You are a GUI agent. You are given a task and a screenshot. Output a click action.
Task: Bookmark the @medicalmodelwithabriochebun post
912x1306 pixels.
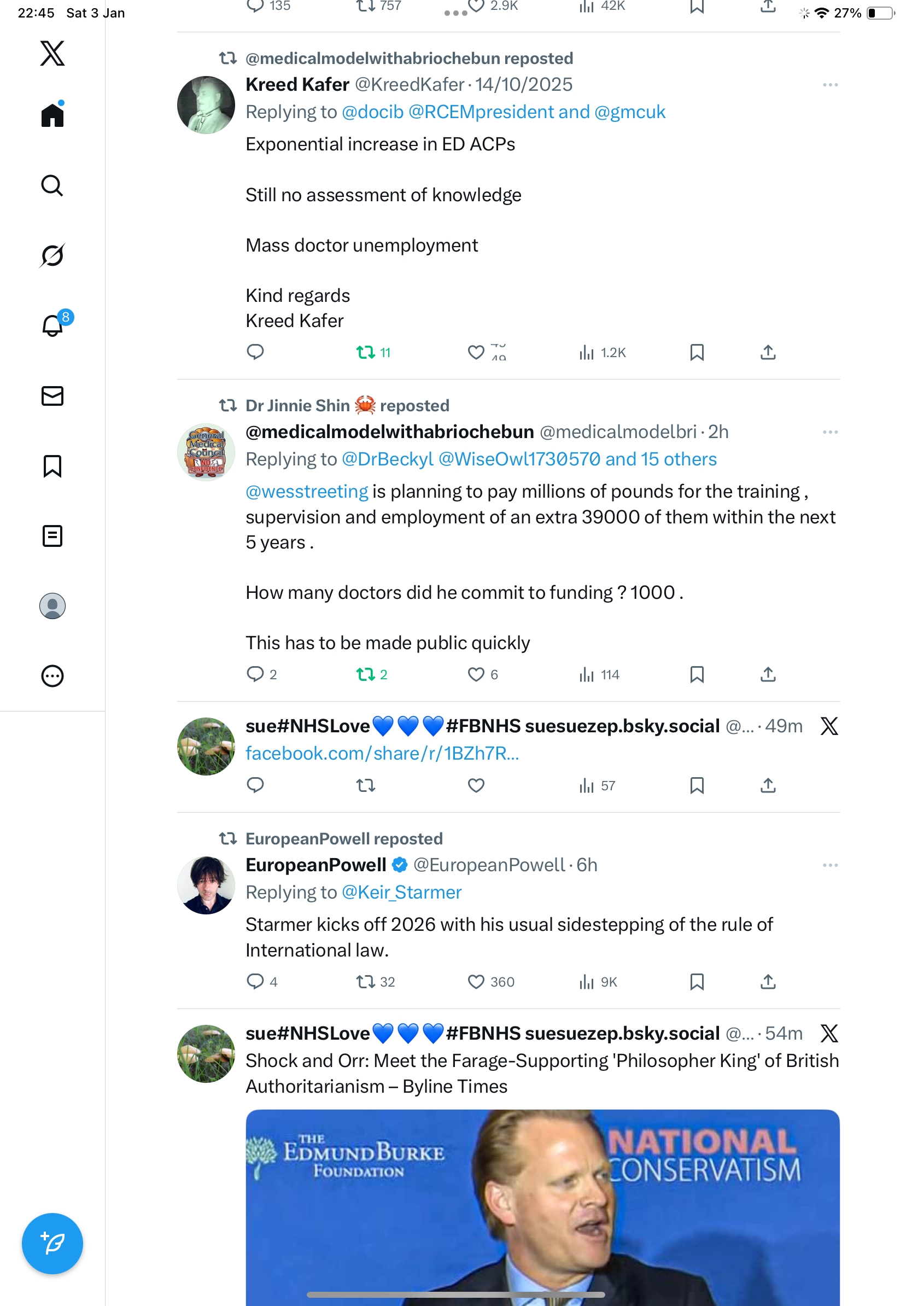(697, 674)
